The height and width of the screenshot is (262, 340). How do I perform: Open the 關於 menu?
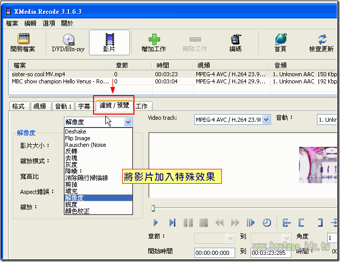66,23
